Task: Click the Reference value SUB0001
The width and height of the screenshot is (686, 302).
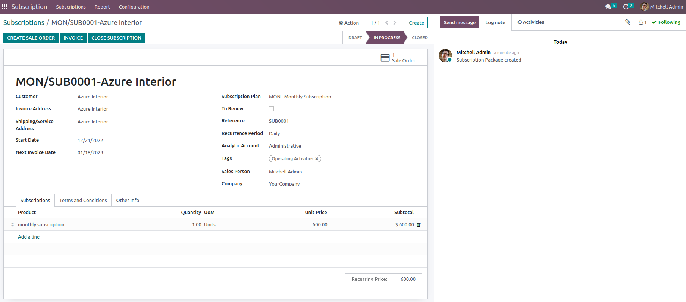Action: 279,121
